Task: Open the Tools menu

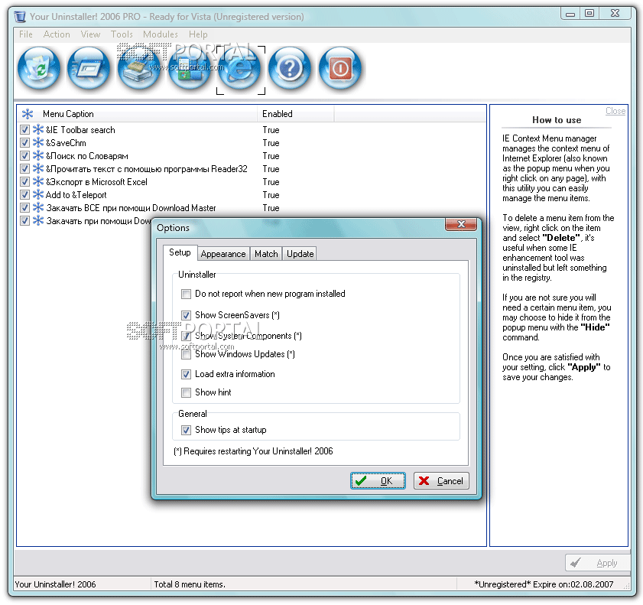Action: pos(122,34)
